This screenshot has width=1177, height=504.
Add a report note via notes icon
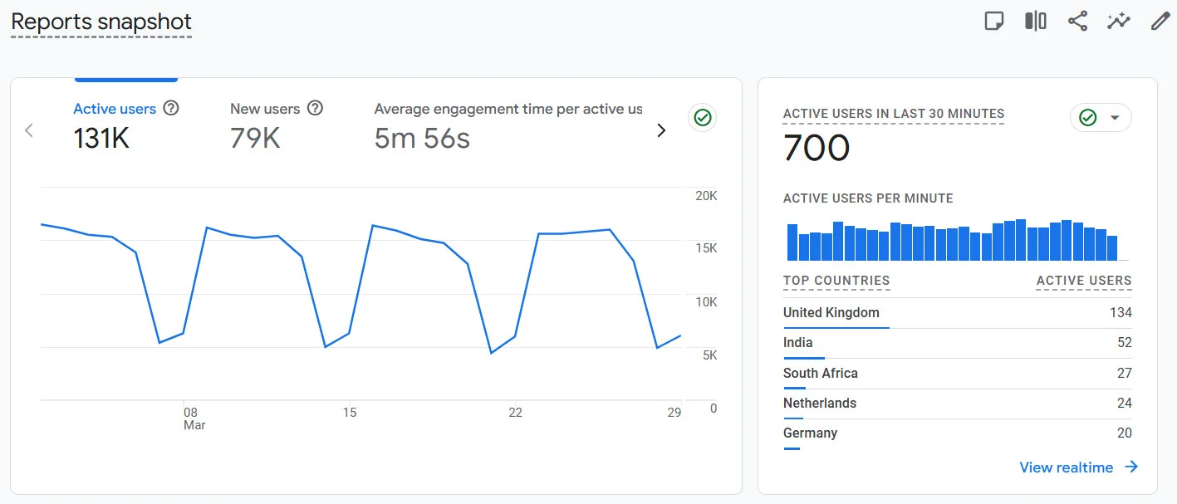(x=993, y=21)
